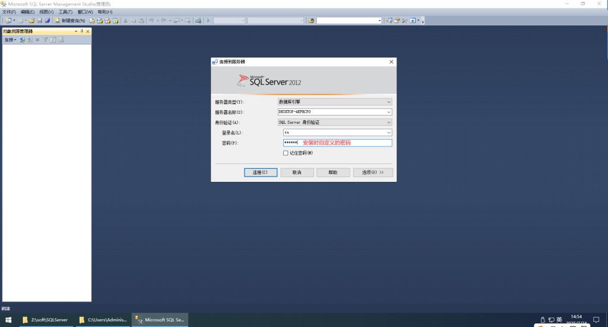Open the Toolbox hammer-wrench icon
This screenshot has width=608, height=327.
pos(405,21)
